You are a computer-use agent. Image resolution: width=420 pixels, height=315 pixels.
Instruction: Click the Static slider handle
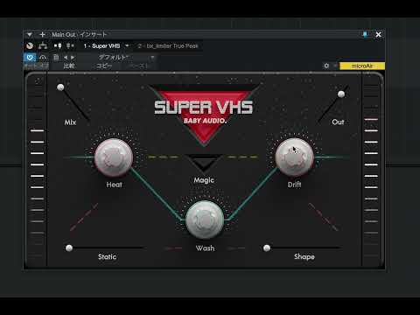(69, 248)
